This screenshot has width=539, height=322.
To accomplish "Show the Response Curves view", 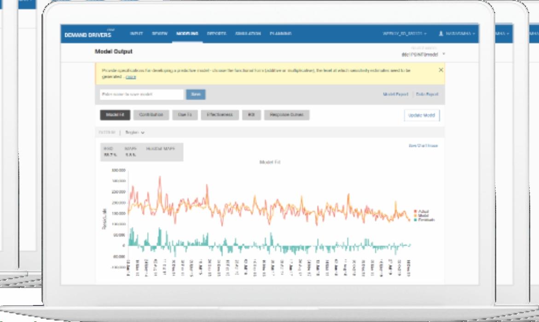I will coord(287,115).
